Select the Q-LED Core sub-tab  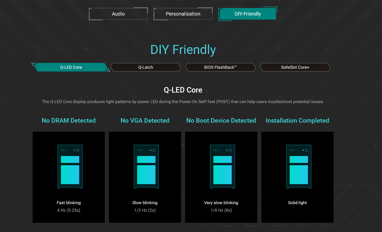point(71,67)
